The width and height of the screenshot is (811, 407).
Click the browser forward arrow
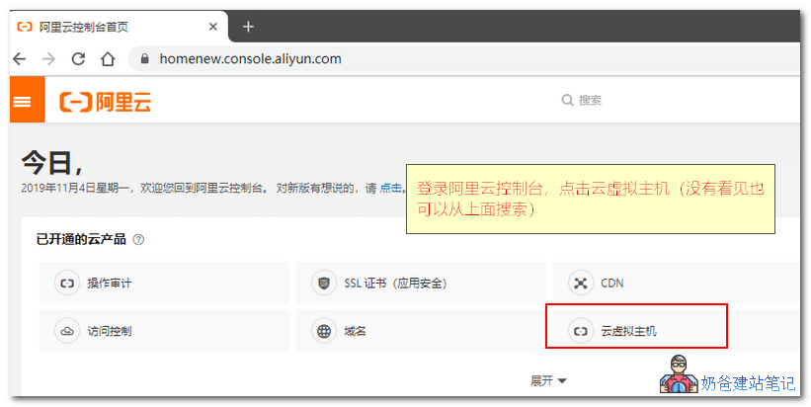48,59
